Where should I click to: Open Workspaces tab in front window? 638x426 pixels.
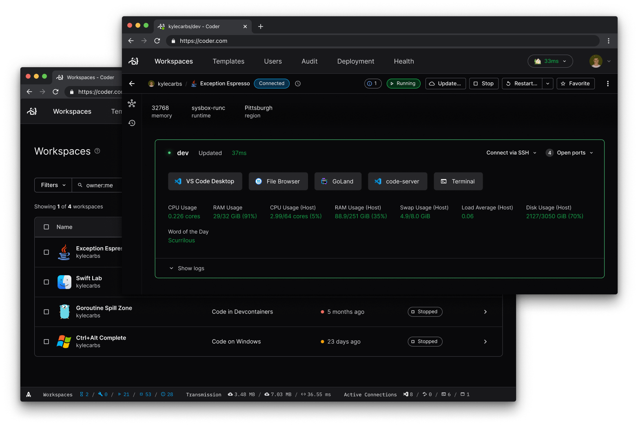point(174,61)
